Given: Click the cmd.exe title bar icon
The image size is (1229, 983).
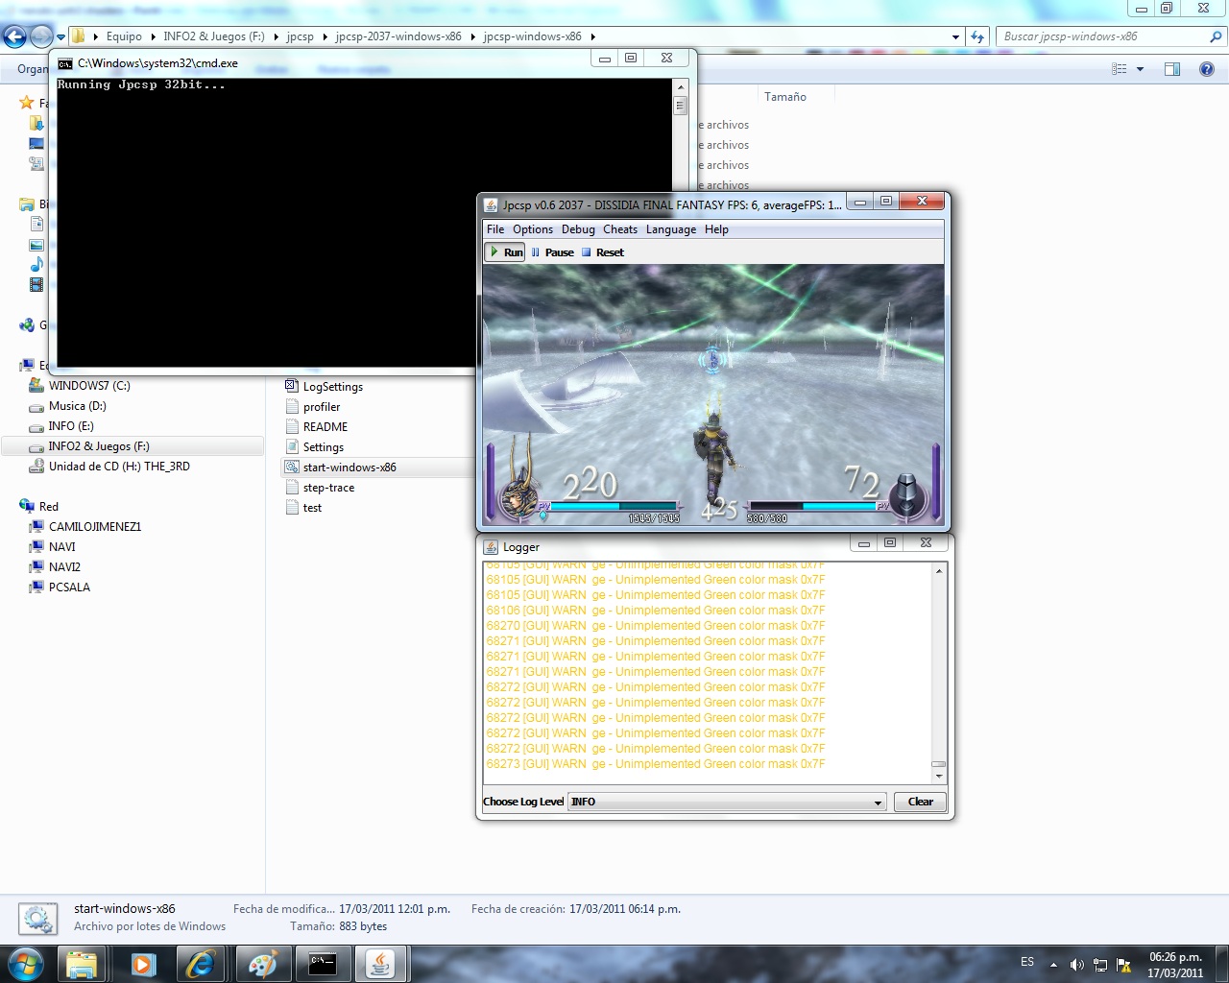Looking at the screenshot, I should pyautogui.click(x=65, y=63).
